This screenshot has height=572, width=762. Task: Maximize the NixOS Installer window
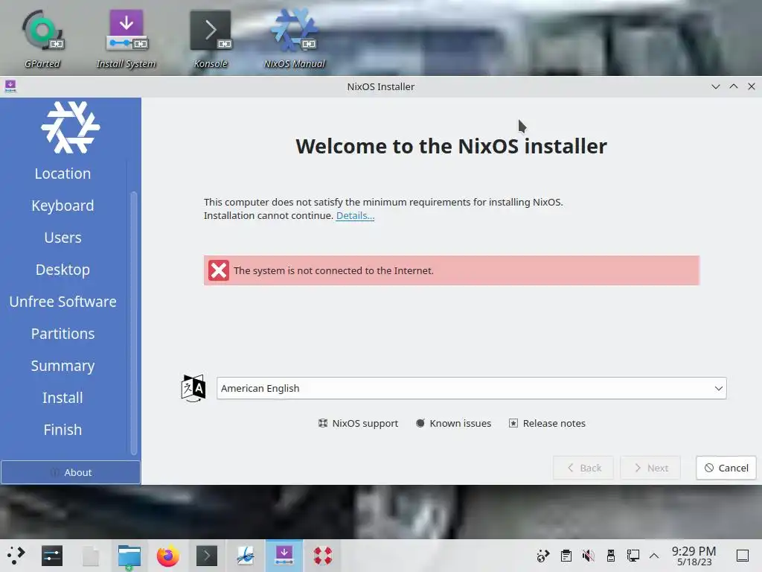click(x=733, y=86)
